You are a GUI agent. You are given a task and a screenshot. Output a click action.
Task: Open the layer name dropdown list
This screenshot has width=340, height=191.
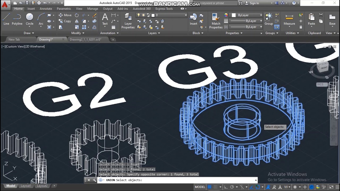(x=161, y=15)
